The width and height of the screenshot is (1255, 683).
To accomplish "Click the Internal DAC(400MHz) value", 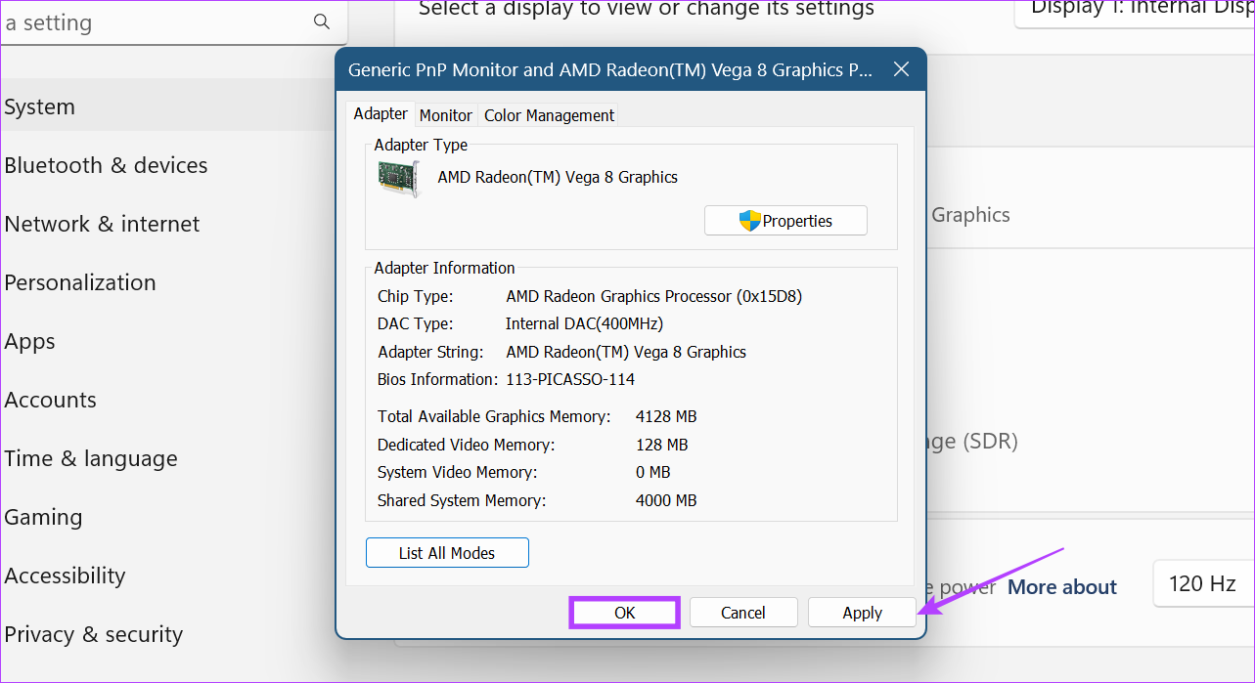I will (584, 323).
